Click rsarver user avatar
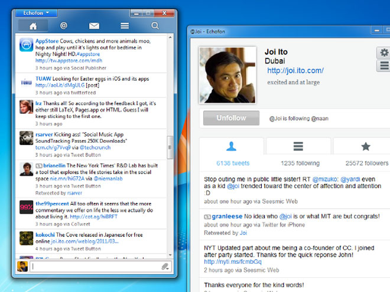 27,138
